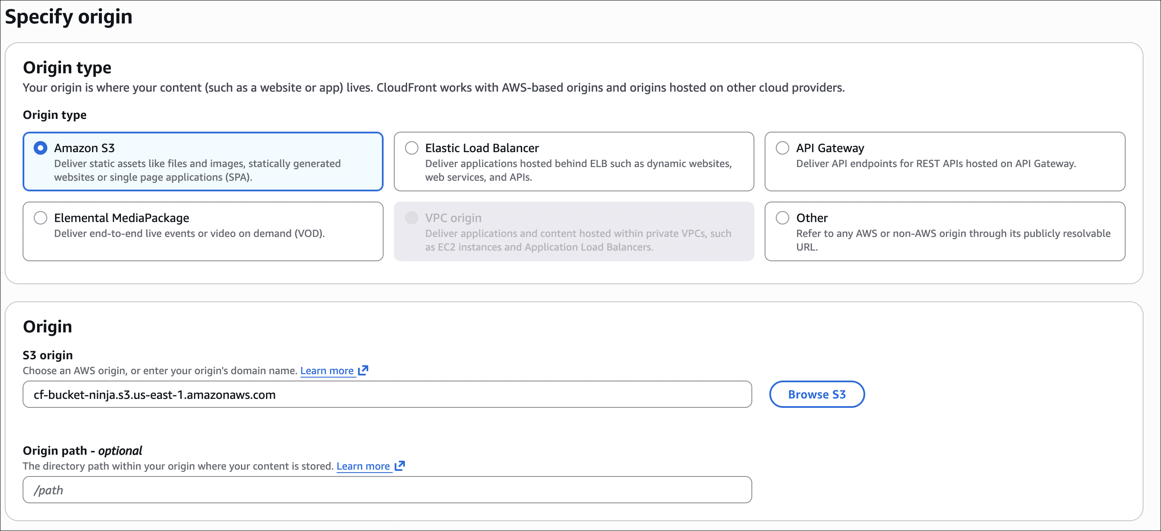Image resolution: width=1161 pixels, height=531 pixels.
Task: Click the VPC origin tile description
Action: [x=578, y=240]
